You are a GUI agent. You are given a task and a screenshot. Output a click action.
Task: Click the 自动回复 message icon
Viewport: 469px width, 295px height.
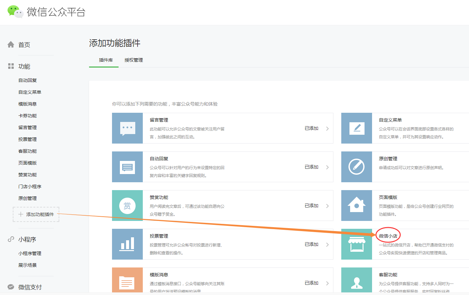coord(127,167)
